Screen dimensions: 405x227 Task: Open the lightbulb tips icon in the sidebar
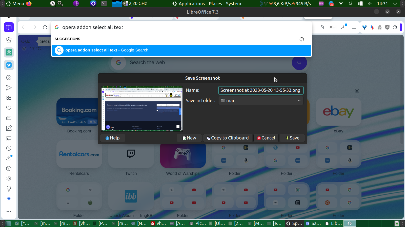point(9,189)
